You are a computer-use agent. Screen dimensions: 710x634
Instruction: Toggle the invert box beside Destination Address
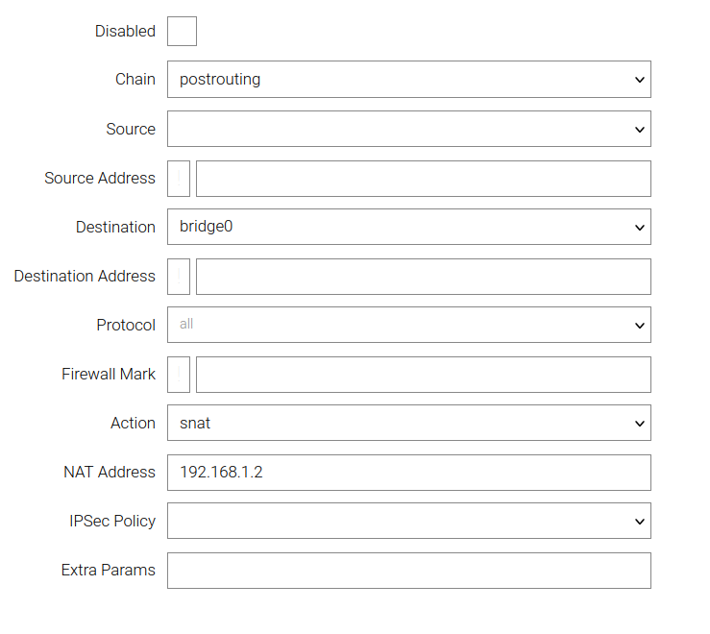point(179,277)
